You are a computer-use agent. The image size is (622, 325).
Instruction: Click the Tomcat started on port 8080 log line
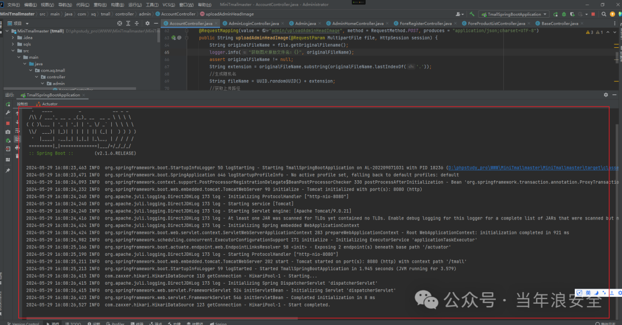246,262
